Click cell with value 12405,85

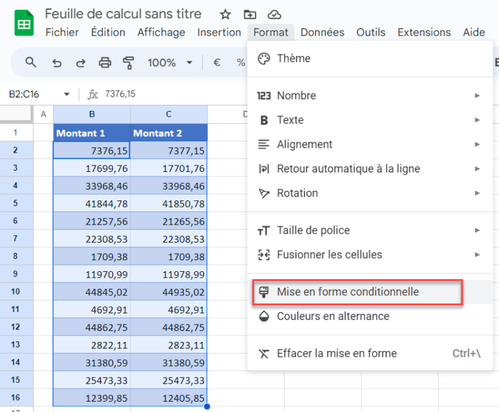169,398
